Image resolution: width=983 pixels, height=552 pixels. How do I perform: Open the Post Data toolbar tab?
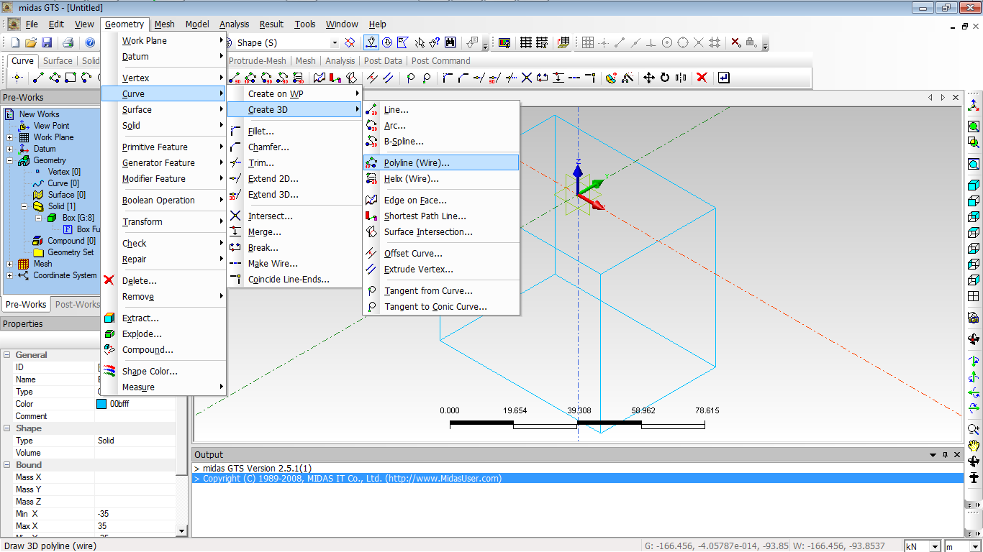point(383,61)
